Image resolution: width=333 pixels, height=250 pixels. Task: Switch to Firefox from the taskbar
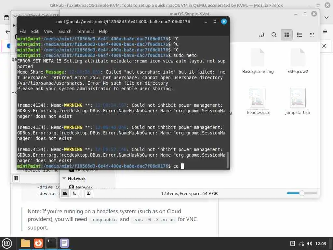pyautogui.click(x=38, y=243)
